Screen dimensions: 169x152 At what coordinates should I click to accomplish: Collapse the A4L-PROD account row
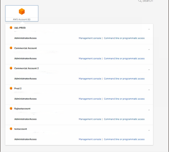click(x=149, y=29)
